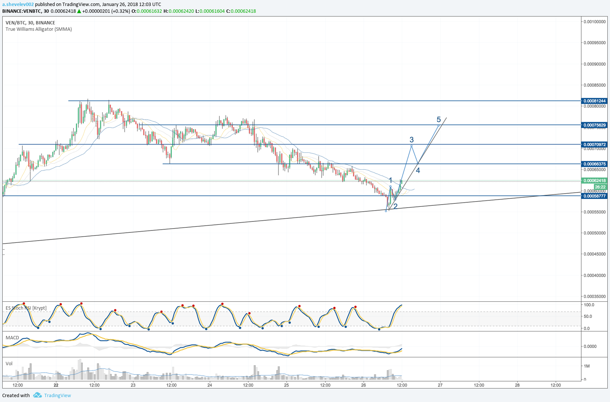Click the 0.00035000 price axis label
This screenshot has height=402, width=610.
pyautogui.click(x=595, y=297)
